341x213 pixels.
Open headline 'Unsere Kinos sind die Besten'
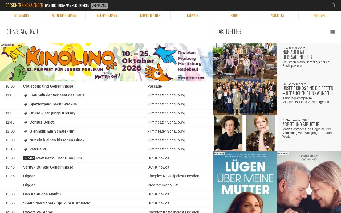click(308, 91)
